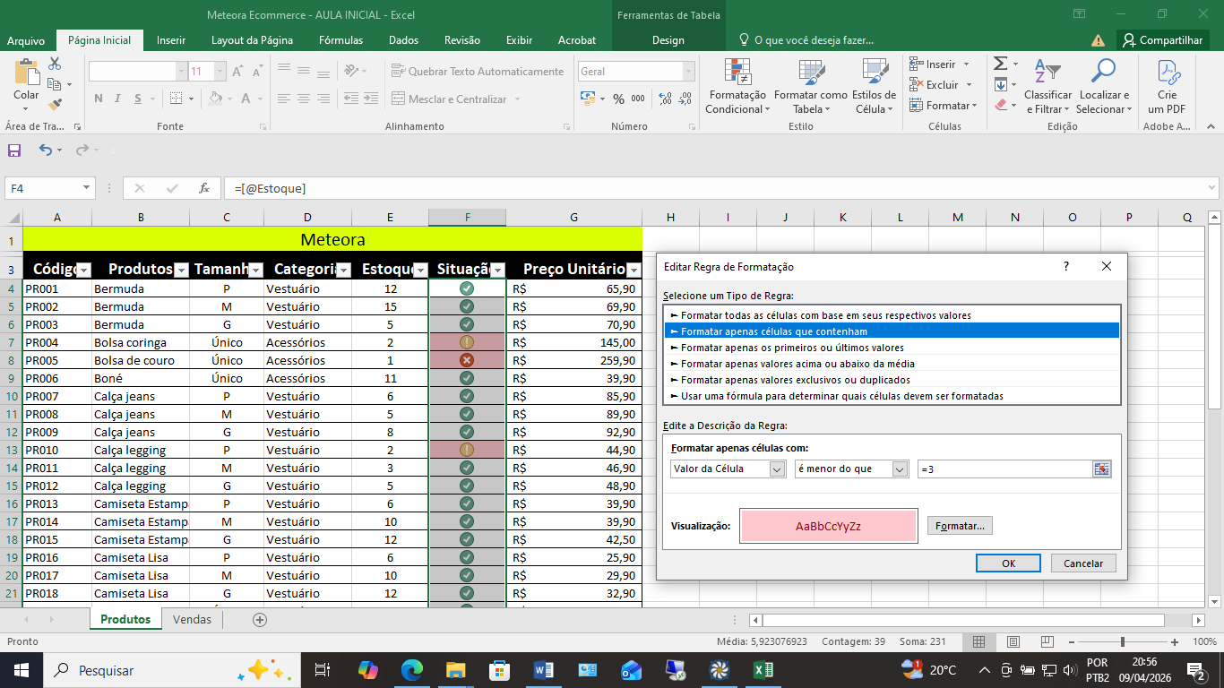1224x688 pixels.
Task: Click the Formatar... button in dialog
Action: click(x=960, y=526)
